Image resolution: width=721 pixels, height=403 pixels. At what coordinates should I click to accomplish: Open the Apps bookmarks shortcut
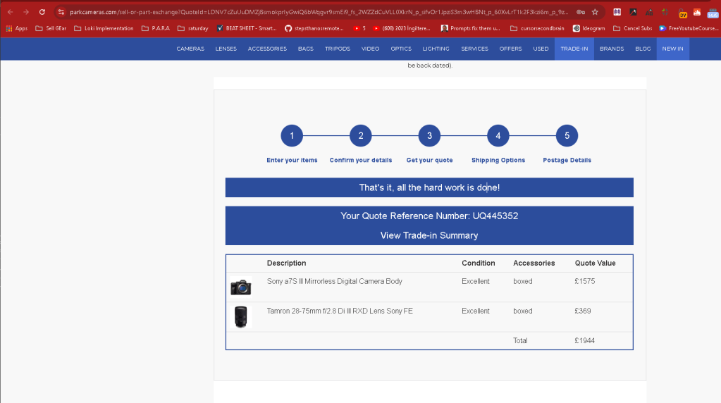16,28
